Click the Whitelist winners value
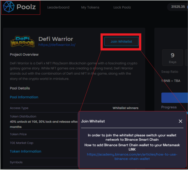Viewport: 188px width, 170px height. pyautogui.click(x=126, y=108)
